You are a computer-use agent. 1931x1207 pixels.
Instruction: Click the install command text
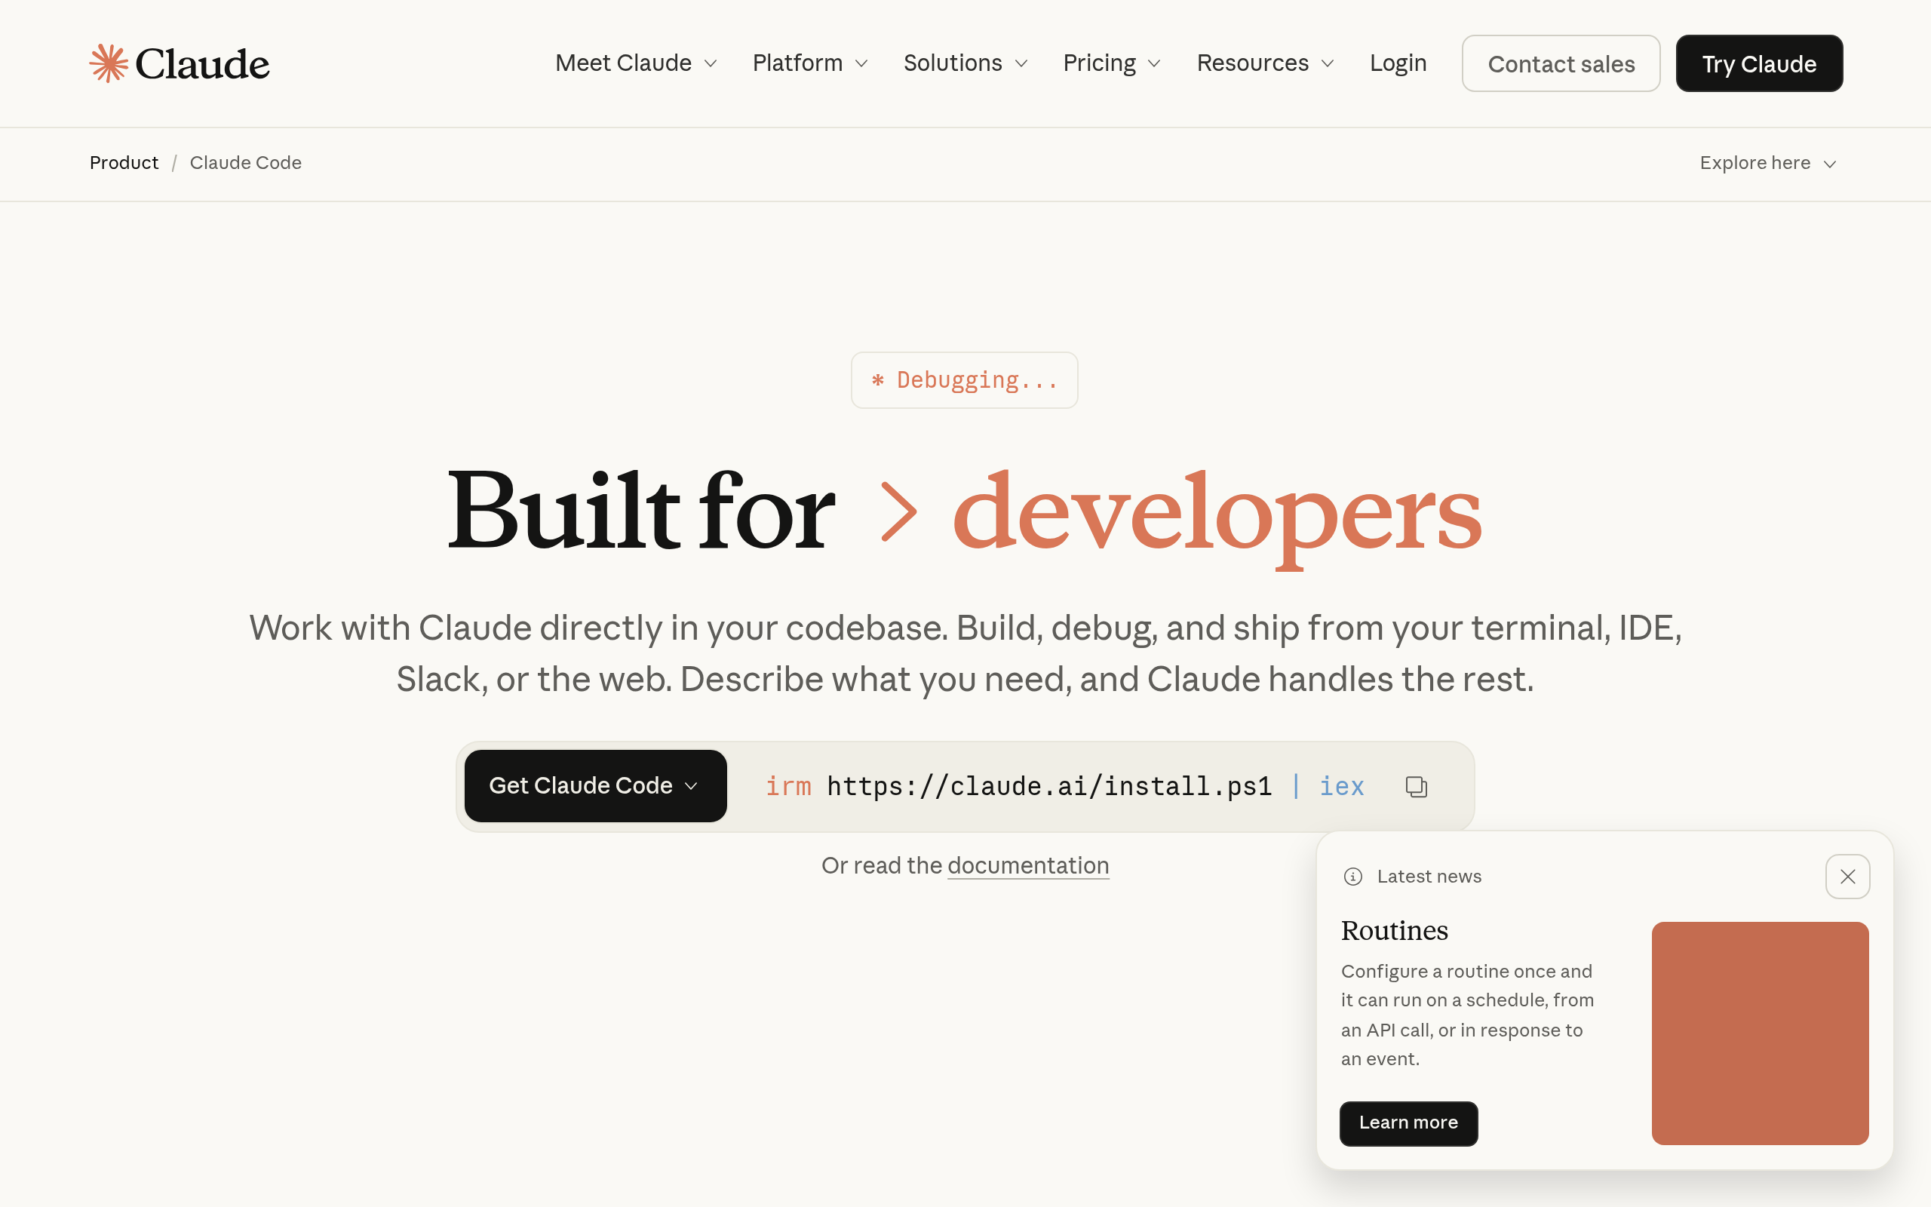[x=1064, y=786]
